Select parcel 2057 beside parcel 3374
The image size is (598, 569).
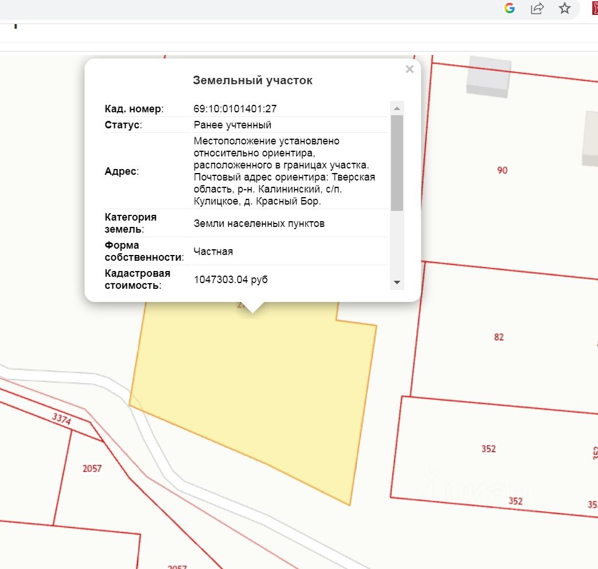pyautogui.click(x=92, y=468)
